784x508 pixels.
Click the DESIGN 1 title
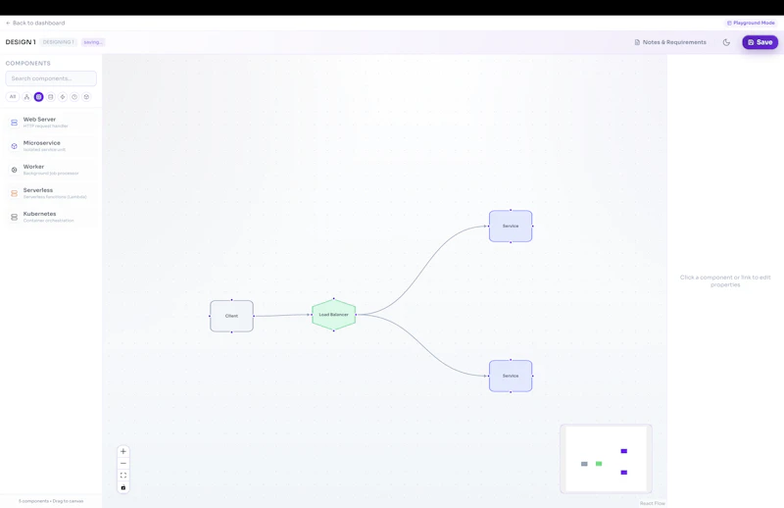(x=21, y=42)
